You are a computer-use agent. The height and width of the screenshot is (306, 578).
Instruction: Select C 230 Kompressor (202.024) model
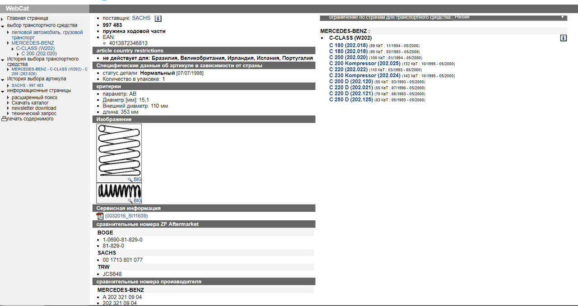(364, 75)
